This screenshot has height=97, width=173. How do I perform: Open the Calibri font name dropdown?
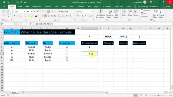(x=25, y=12)
